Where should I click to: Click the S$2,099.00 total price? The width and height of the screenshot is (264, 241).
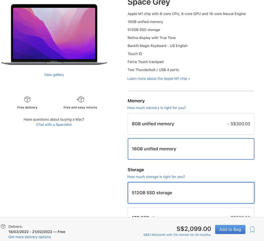(x=194, y=229)
